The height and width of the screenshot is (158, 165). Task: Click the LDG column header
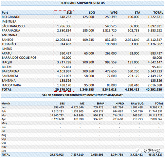(x=92, y=13)
